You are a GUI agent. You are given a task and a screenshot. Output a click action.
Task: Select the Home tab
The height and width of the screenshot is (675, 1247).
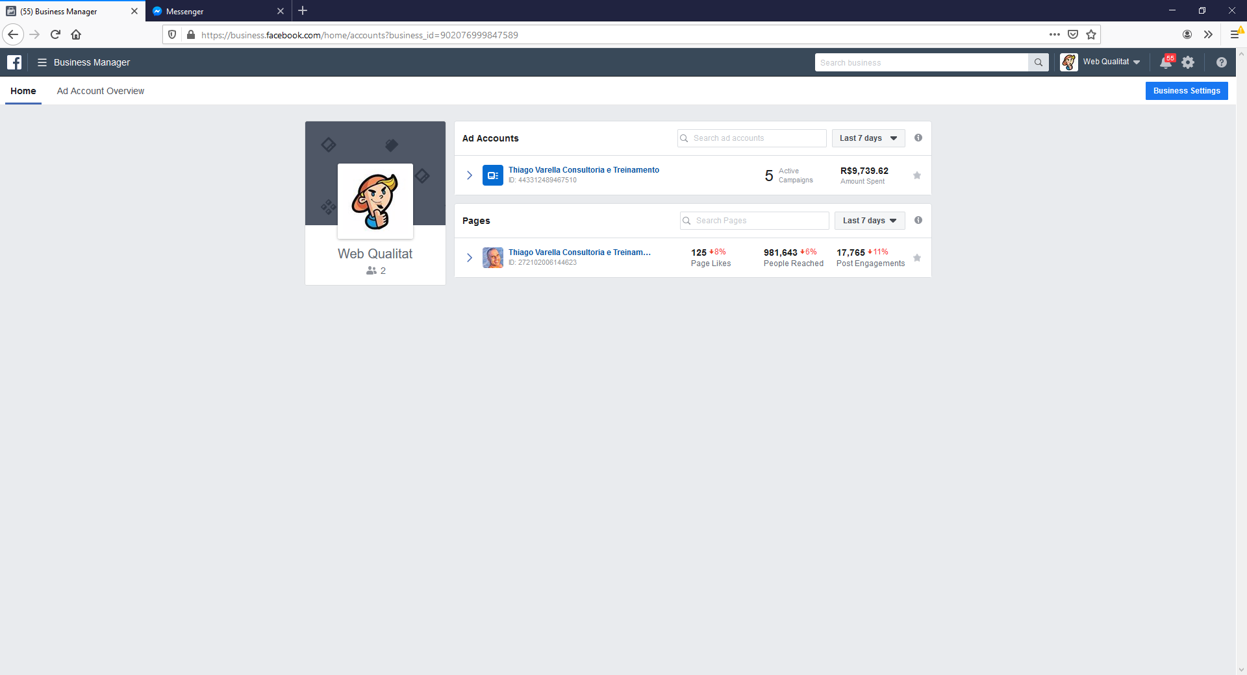click(x=23, y=91)
